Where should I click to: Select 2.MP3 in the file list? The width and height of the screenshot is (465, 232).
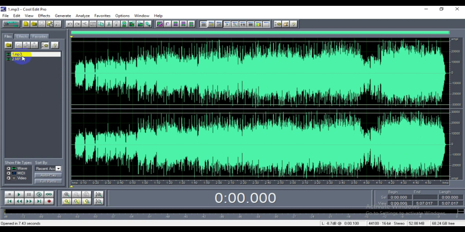17,59
